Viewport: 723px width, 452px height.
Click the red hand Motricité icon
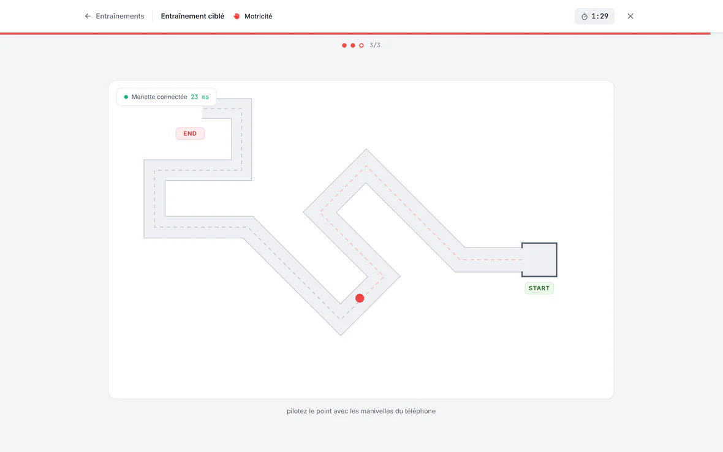[x=237, y=16]
